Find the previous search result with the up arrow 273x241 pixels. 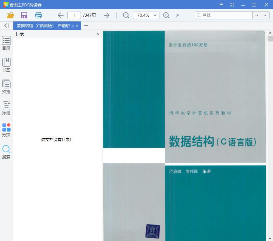[x=257, y=15]
